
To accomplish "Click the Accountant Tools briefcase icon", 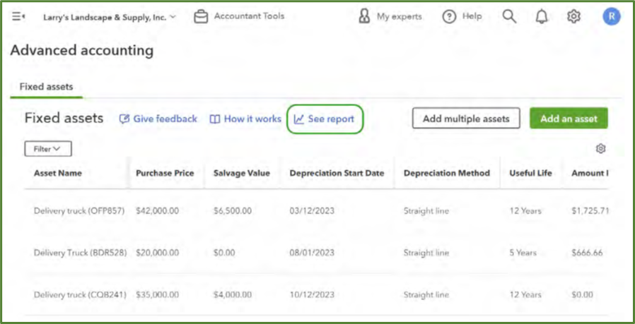I will tap(201, 17).
